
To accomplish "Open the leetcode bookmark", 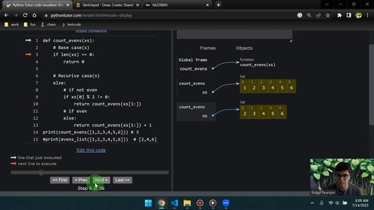I will (x=71, y=24).
